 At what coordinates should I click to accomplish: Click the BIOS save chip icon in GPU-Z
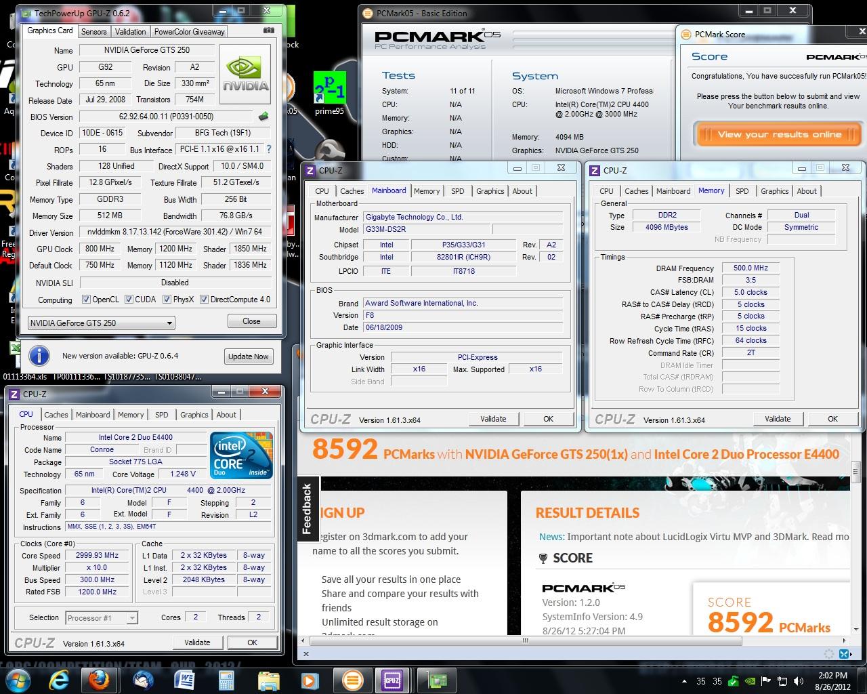[x=263, y=117]
